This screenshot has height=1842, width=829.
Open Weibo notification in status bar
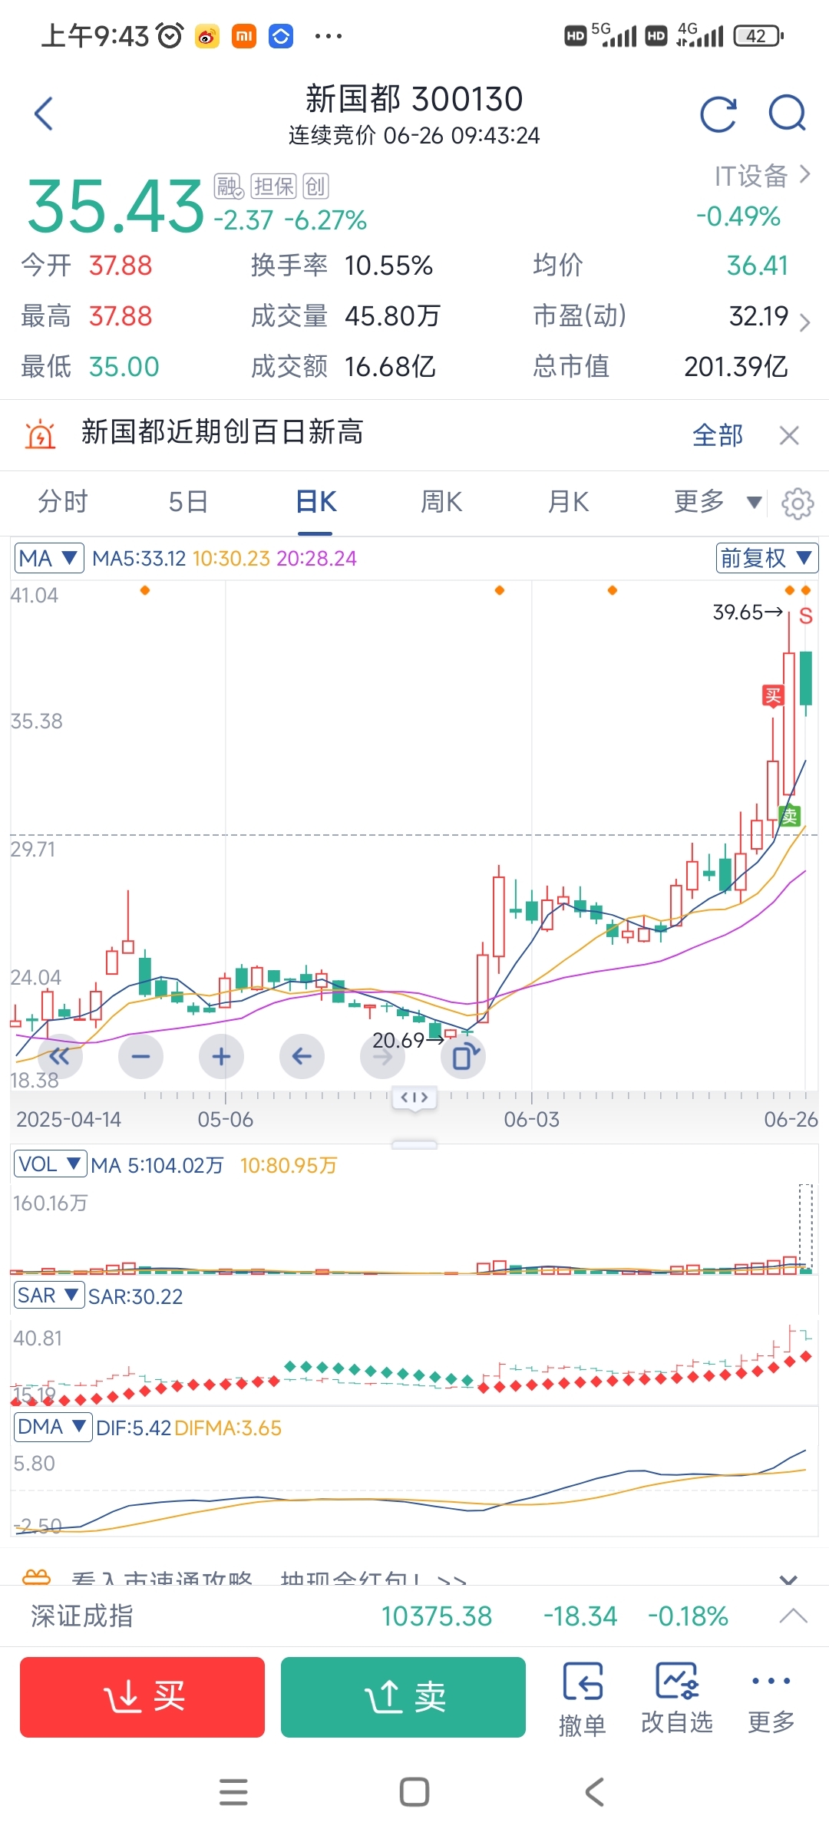pos(206,36)
